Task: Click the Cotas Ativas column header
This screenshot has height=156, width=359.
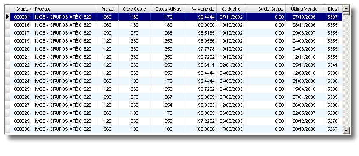Action: [169, 9]
